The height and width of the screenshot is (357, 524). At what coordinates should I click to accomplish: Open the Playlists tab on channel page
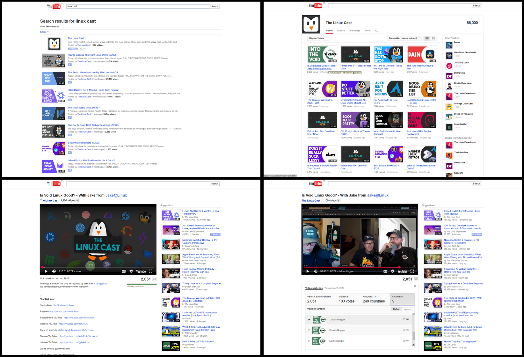pos(341,31)
